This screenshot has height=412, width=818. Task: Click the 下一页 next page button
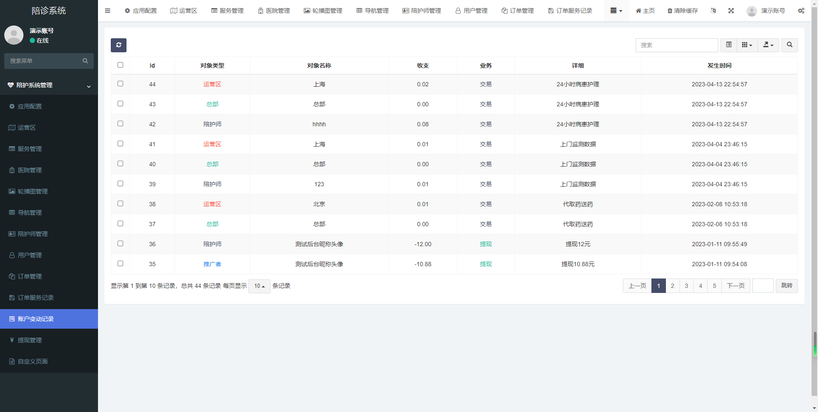[736, 286]
